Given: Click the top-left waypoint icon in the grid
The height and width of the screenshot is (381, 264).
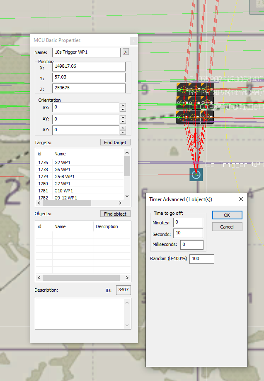Looking at the screenshot, I should pyautogui.click(x=182, y=89).
